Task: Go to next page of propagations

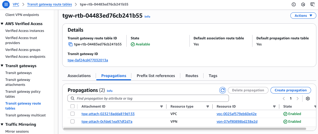Action: click(x=298, y=99)
